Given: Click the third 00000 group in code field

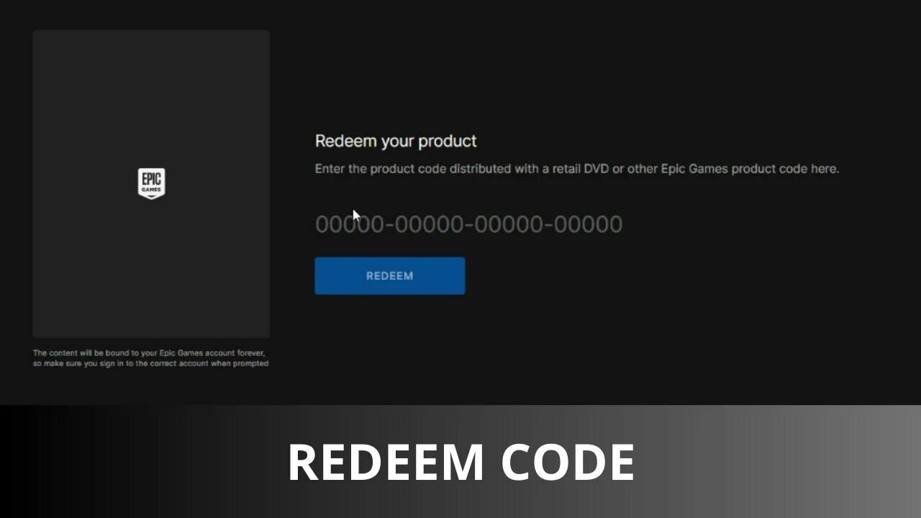Looking at the screenshot, I should tap(509, 224).
